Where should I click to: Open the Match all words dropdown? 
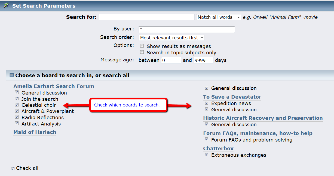coord(219,17)
